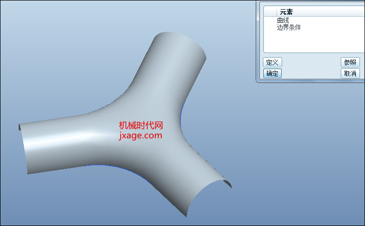The image size is (365, 226).
Task: Select the 曲线 element row
Action: click(x=283, y=20)
